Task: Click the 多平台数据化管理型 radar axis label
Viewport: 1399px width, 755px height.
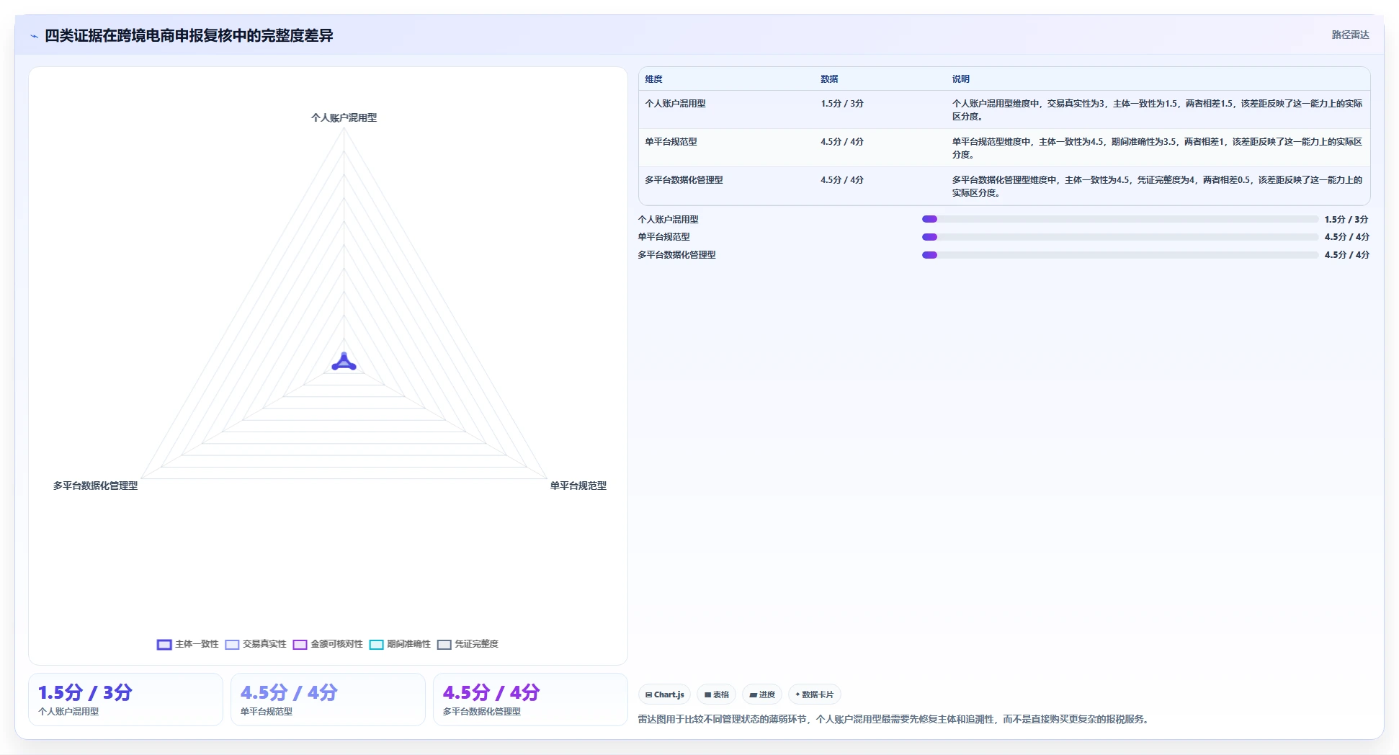Action: (x=95, y=486)
